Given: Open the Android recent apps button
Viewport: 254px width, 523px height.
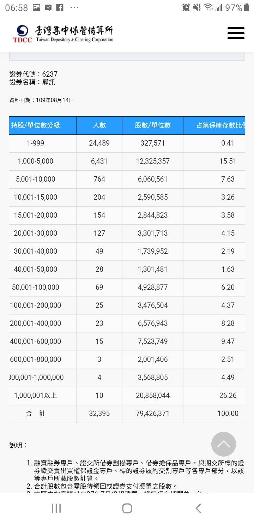Looking at the screenshot, I should 56,508.
